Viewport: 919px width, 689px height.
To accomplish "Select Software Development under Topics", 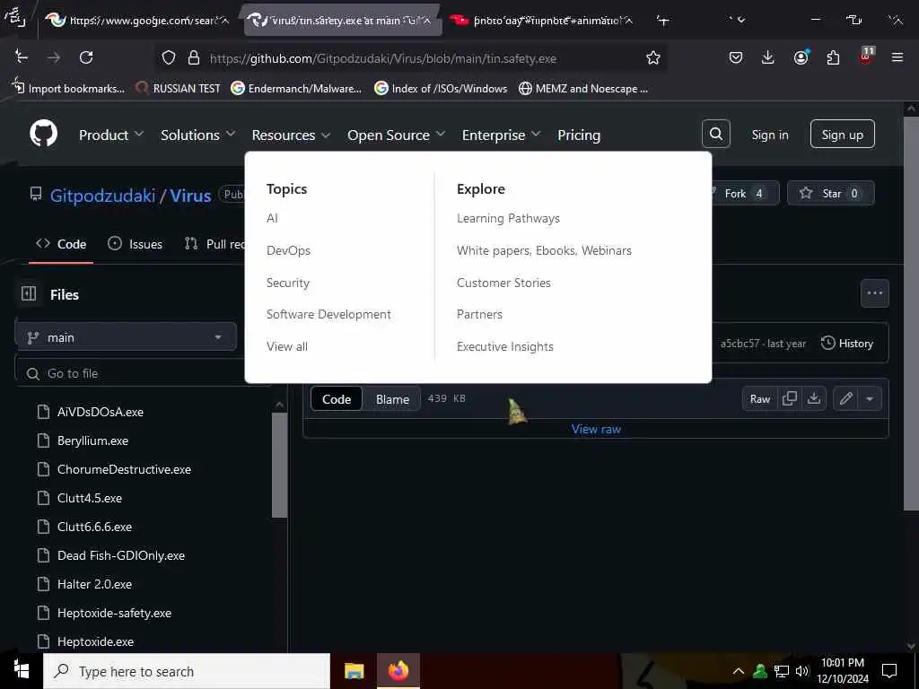I will click(x=328, y=314).
